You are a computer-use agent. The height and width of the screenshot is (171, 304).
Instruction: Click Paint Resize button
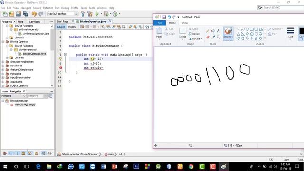click(x=194, y=34)
